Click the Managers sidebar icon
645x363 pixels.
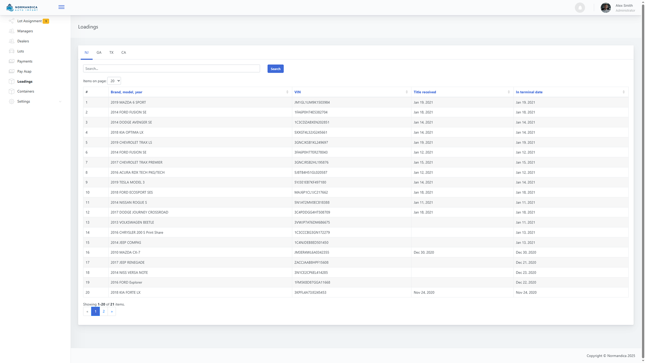tap(11, 31)
